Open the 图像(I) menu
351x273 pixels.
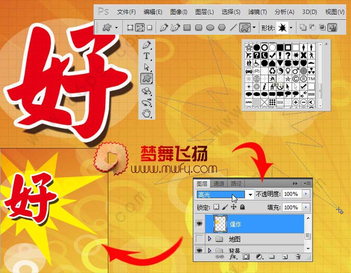tap(178, 12)
